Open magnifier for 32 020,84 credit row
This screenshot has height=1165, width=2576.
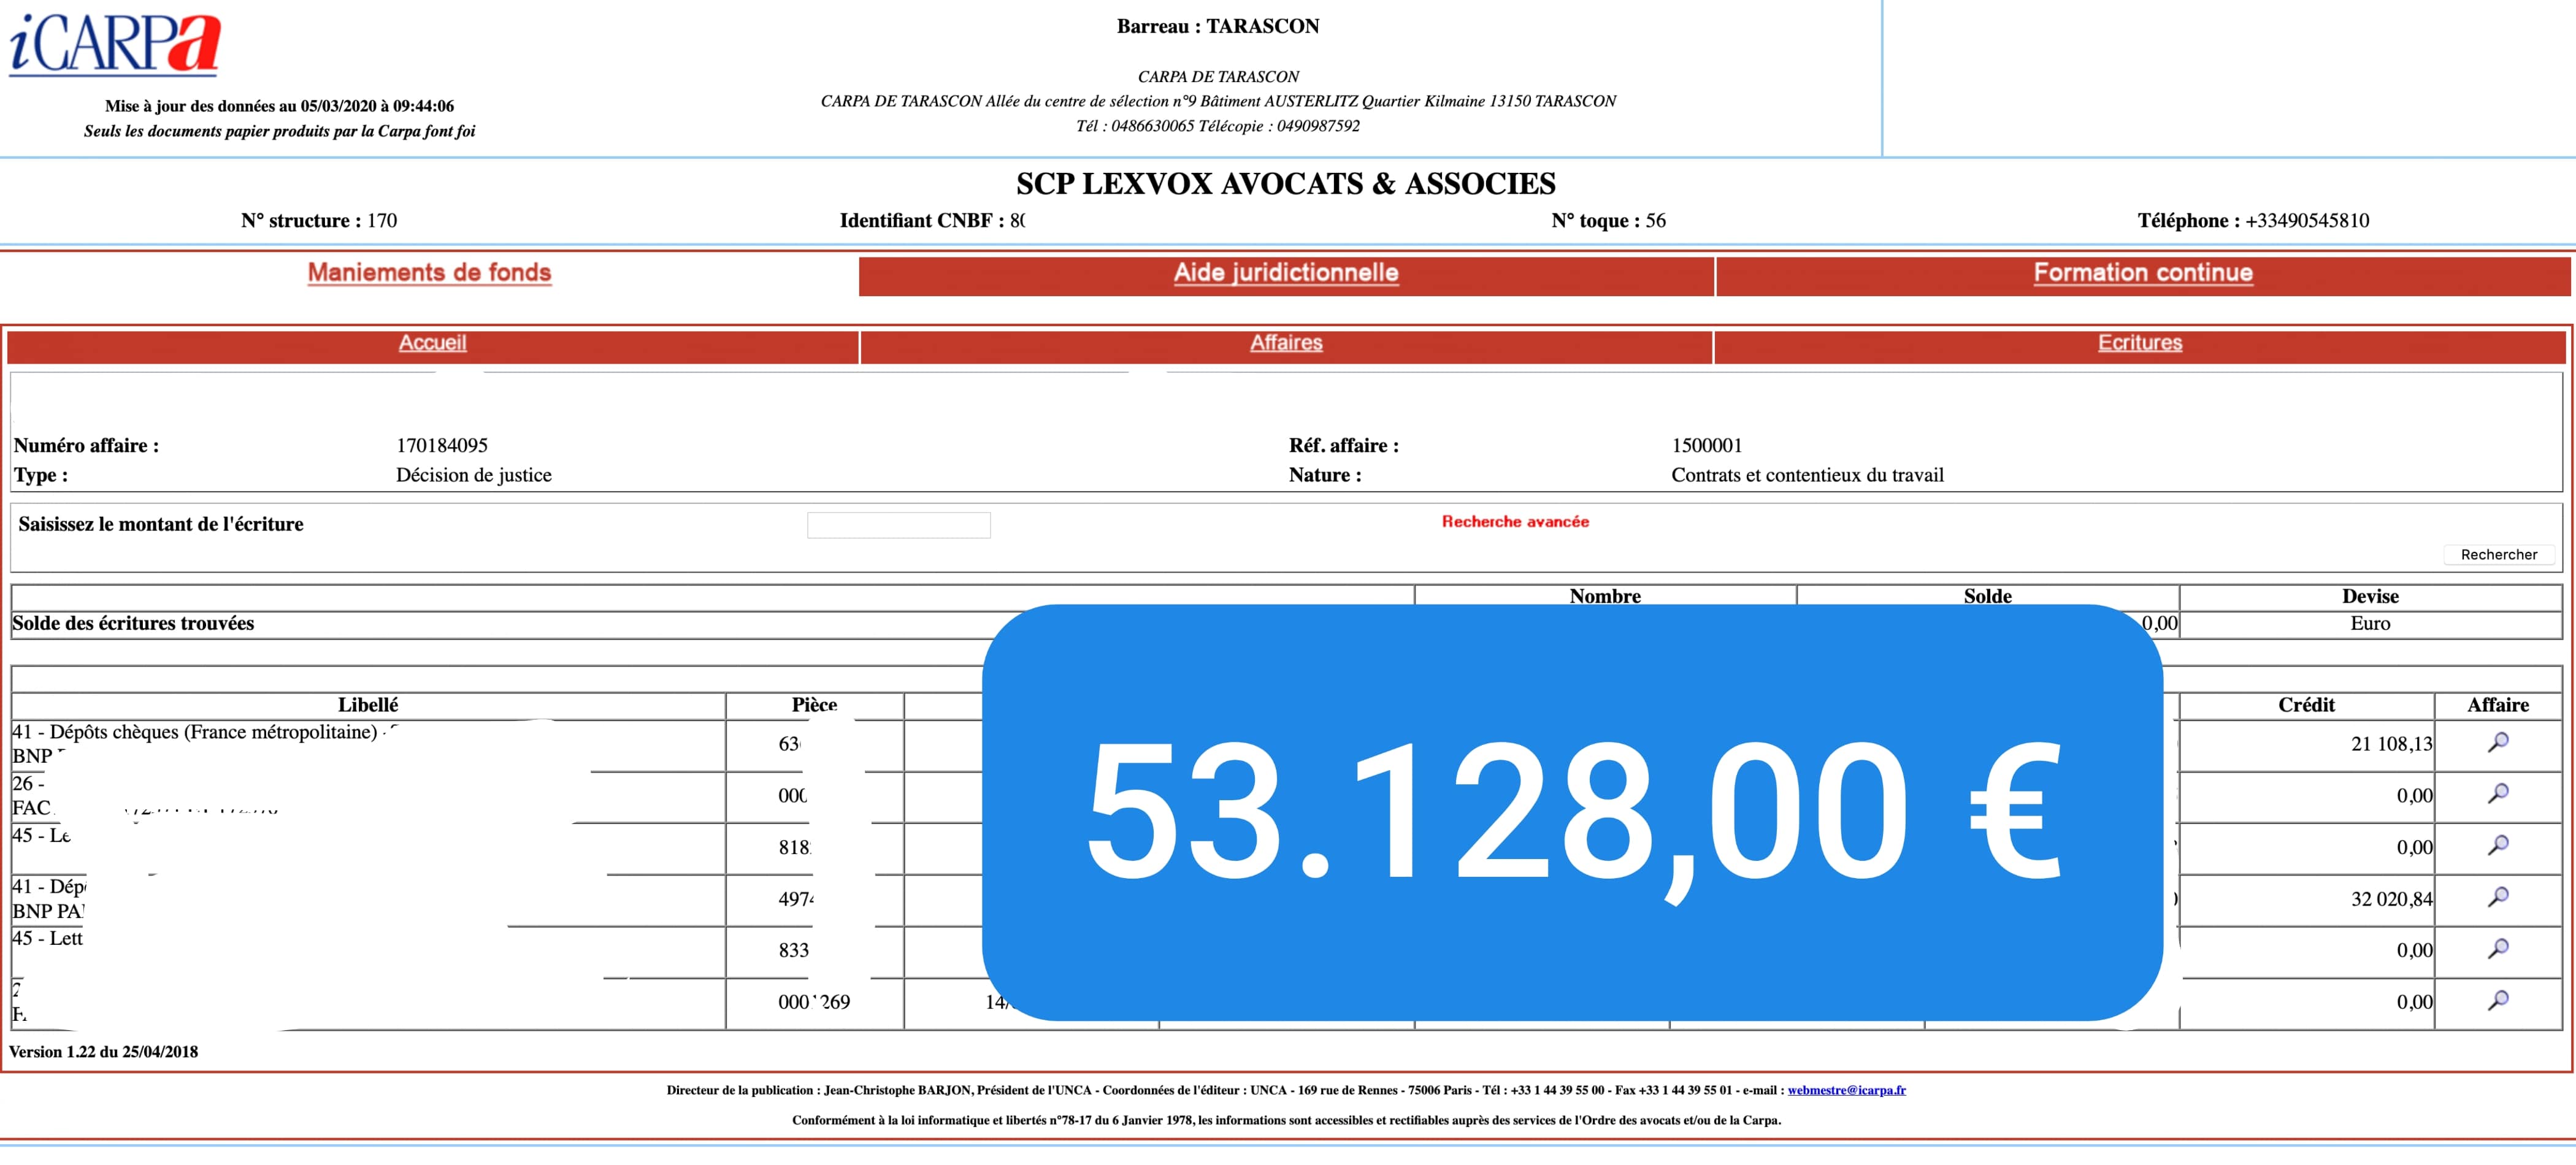[2498, 897]
